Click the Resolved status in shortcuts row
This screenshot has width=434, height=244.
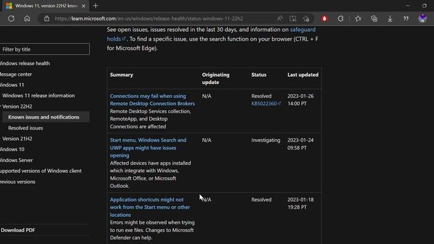[x=261, y=200]
